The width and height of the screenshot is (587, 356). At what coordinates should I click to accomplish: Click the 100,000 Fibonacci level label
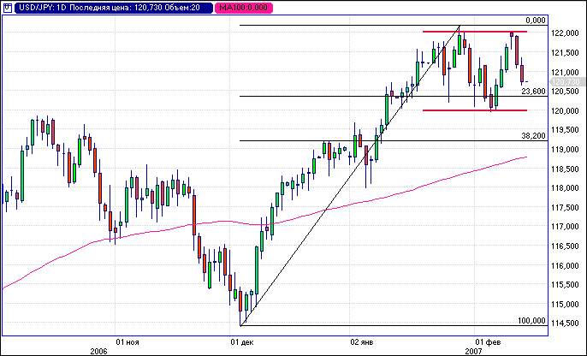tap(531, 320)
